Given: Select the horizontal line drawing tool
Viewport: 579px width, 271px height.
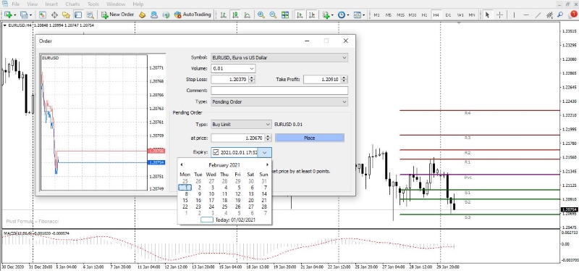Looking at the screenshot, I should 526,14.
